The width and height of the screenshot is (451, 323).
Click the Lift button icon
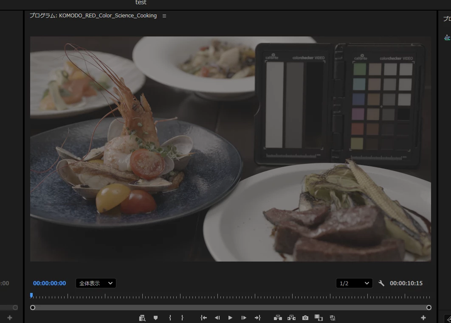pyautogui.click(x=278, y=317)
